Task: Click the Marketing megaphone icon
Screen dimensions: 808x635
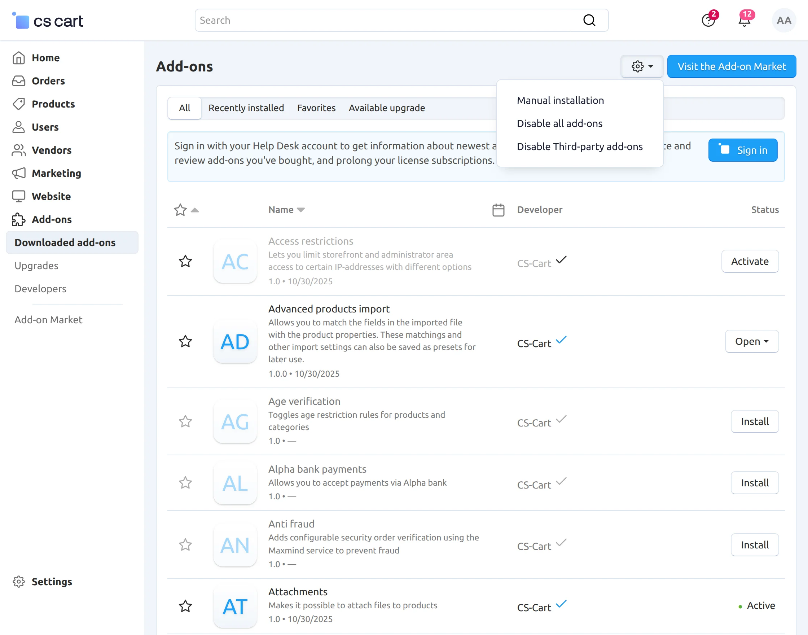Action: tap(19, 173)
